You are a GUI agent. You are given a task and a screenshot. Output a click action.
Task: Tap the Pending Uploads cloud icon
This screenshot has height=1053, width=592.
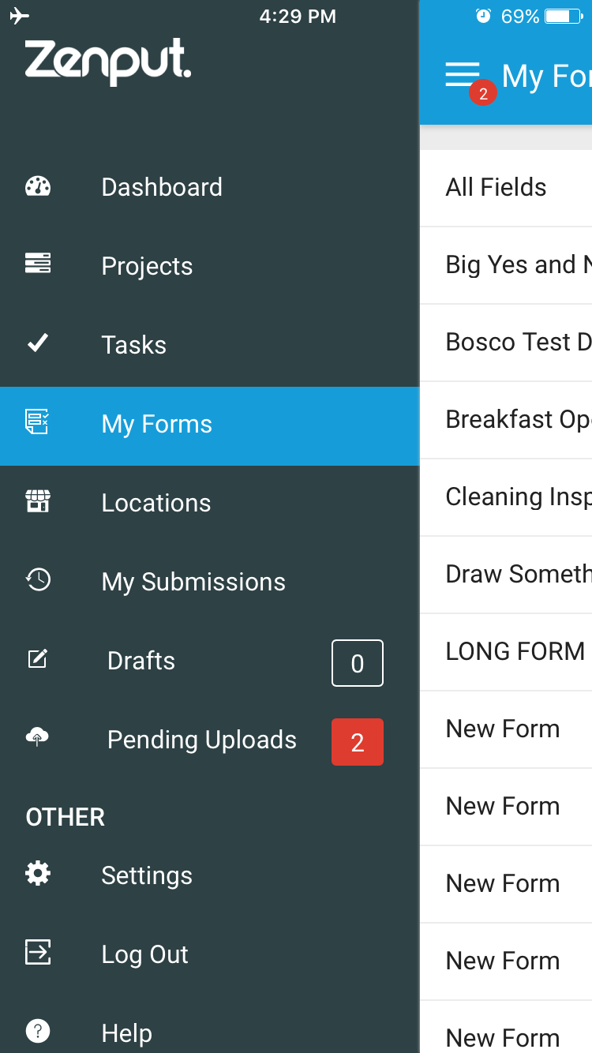[38, 738]
